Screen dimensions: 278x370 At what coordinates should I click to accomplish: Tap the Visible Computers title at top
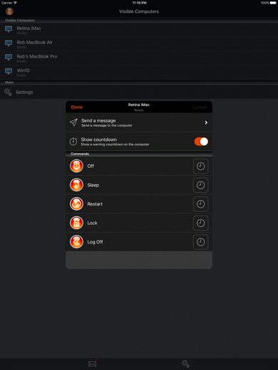coord(139,11)
